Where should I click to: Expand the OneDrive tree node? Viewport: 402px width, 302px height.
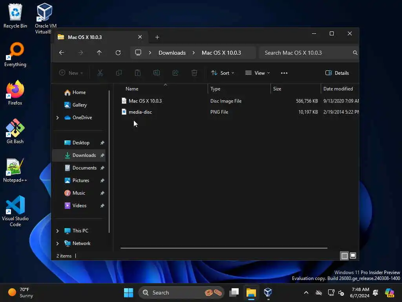tap(58, 118)
